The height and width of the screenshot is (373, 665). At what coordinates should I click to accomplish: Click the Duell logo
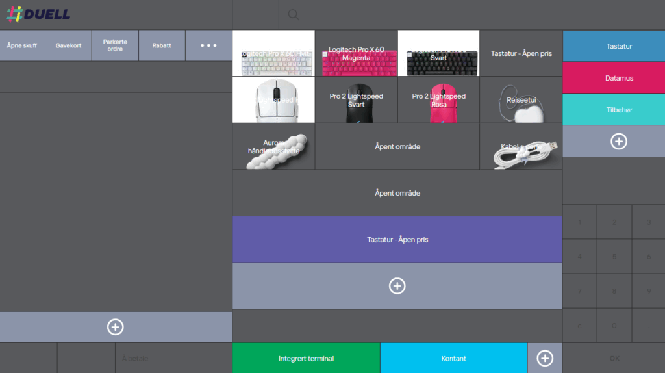tap(38, 14)
